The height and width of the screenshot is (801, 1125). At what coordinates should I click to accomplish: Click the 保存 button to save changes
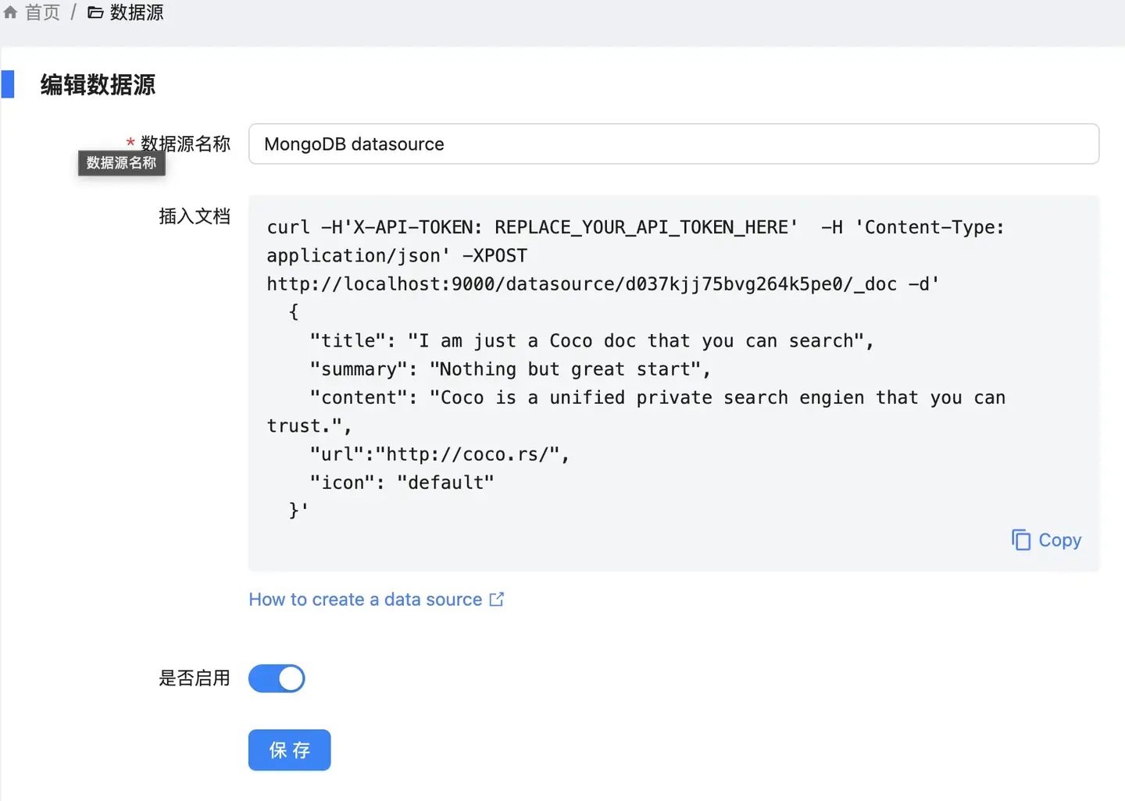[x=289, y=749]
